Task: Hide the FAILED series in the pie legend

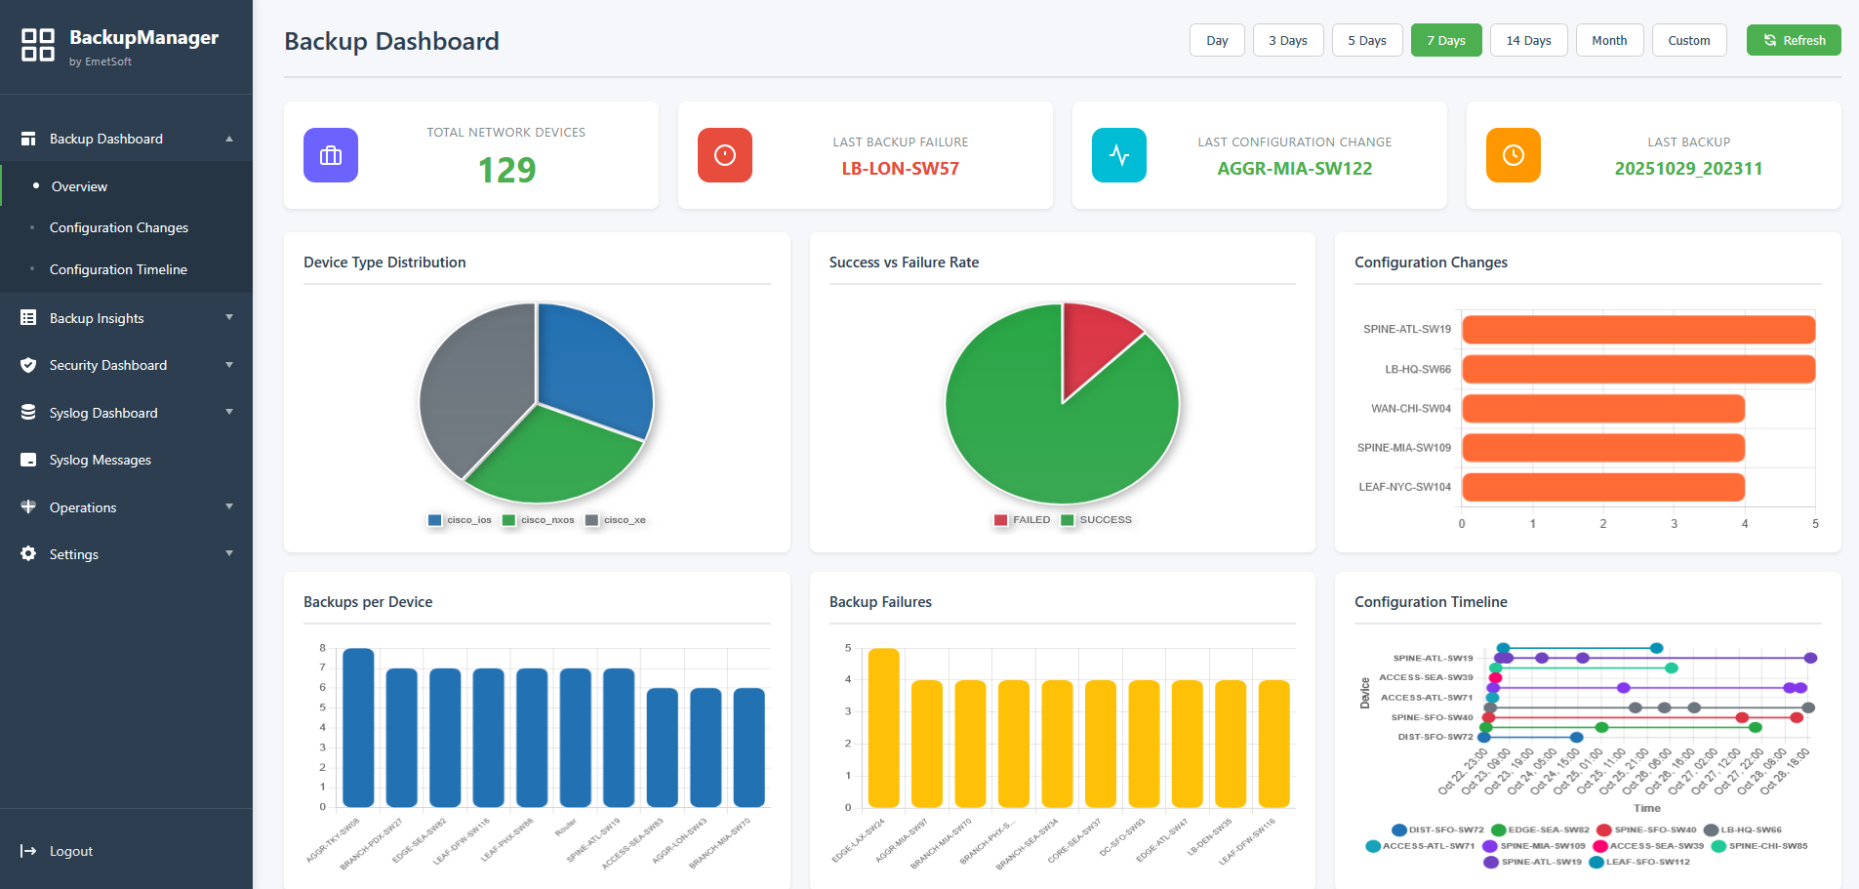Action: (x=1021, y=519)
